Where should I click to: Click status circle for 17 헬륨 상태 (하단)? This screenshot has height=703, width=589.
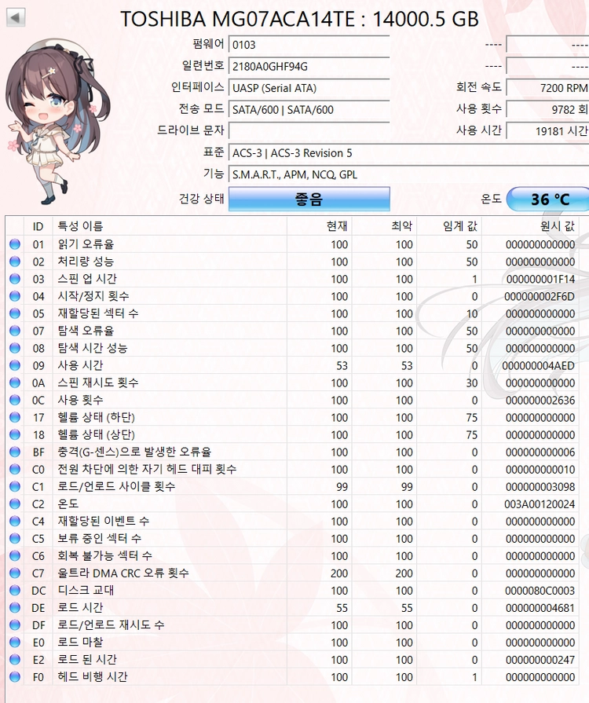[15, 417]
